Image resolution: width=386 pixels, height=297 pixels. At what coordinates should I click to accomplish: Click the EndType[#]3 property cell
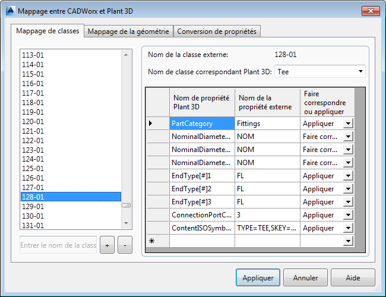tap(202, 202)
